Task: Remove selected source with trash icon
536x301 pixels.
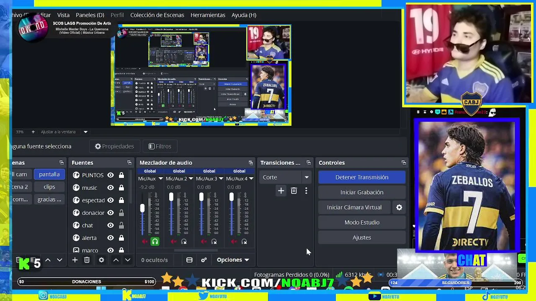Action: tap(87, 260)
